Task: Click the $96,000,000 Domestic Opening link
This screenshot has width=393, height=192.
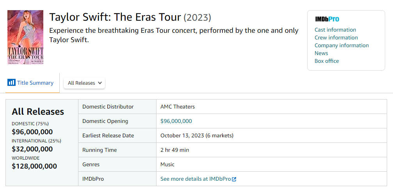Action: pos(176,121)
